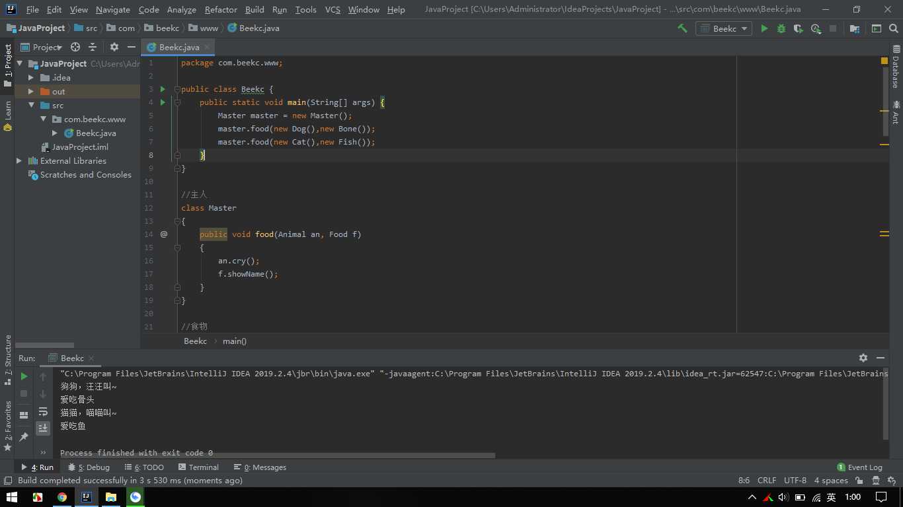The image size is (903, 507).
Task: Toggle the 2: Favorites tool window strip
Action: (7, 426)
